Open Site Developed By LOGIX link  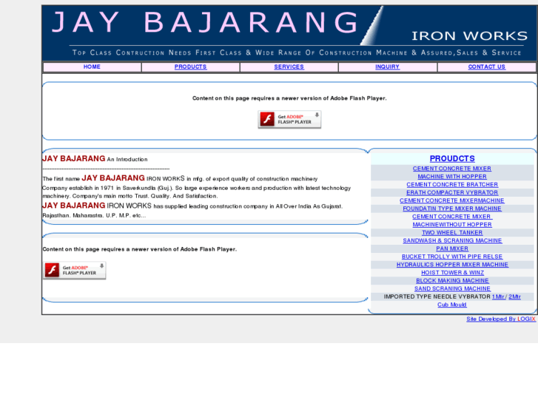coord(501,319)
